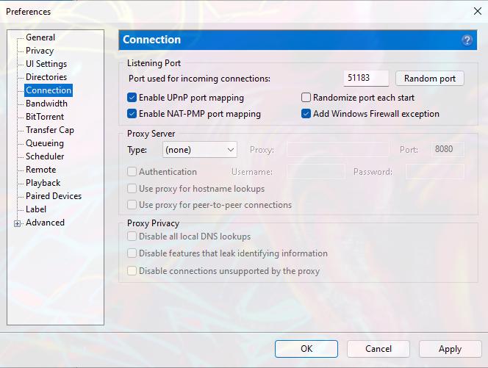Image resolution: width=488 pixels, height=368 pixels.
Task: Open the BitTorrent category
Action: click(45, 117)
